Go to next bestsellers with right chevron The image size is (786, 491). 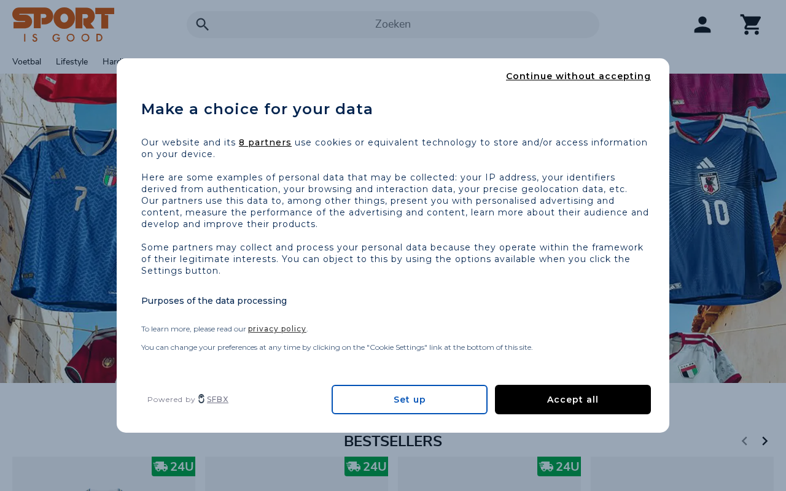click(x=765, y=441)
